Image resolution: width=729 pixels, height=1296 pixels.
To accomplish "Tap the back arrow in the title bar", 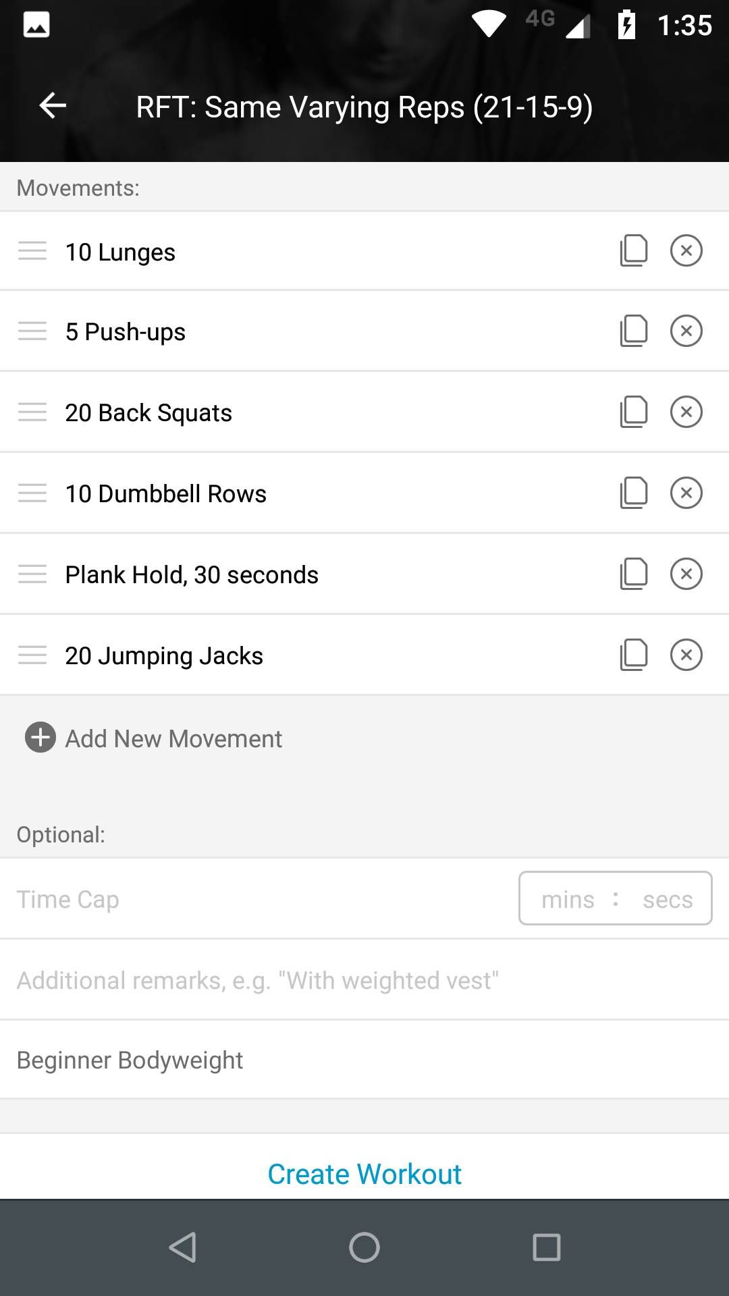I will point(51,105).
